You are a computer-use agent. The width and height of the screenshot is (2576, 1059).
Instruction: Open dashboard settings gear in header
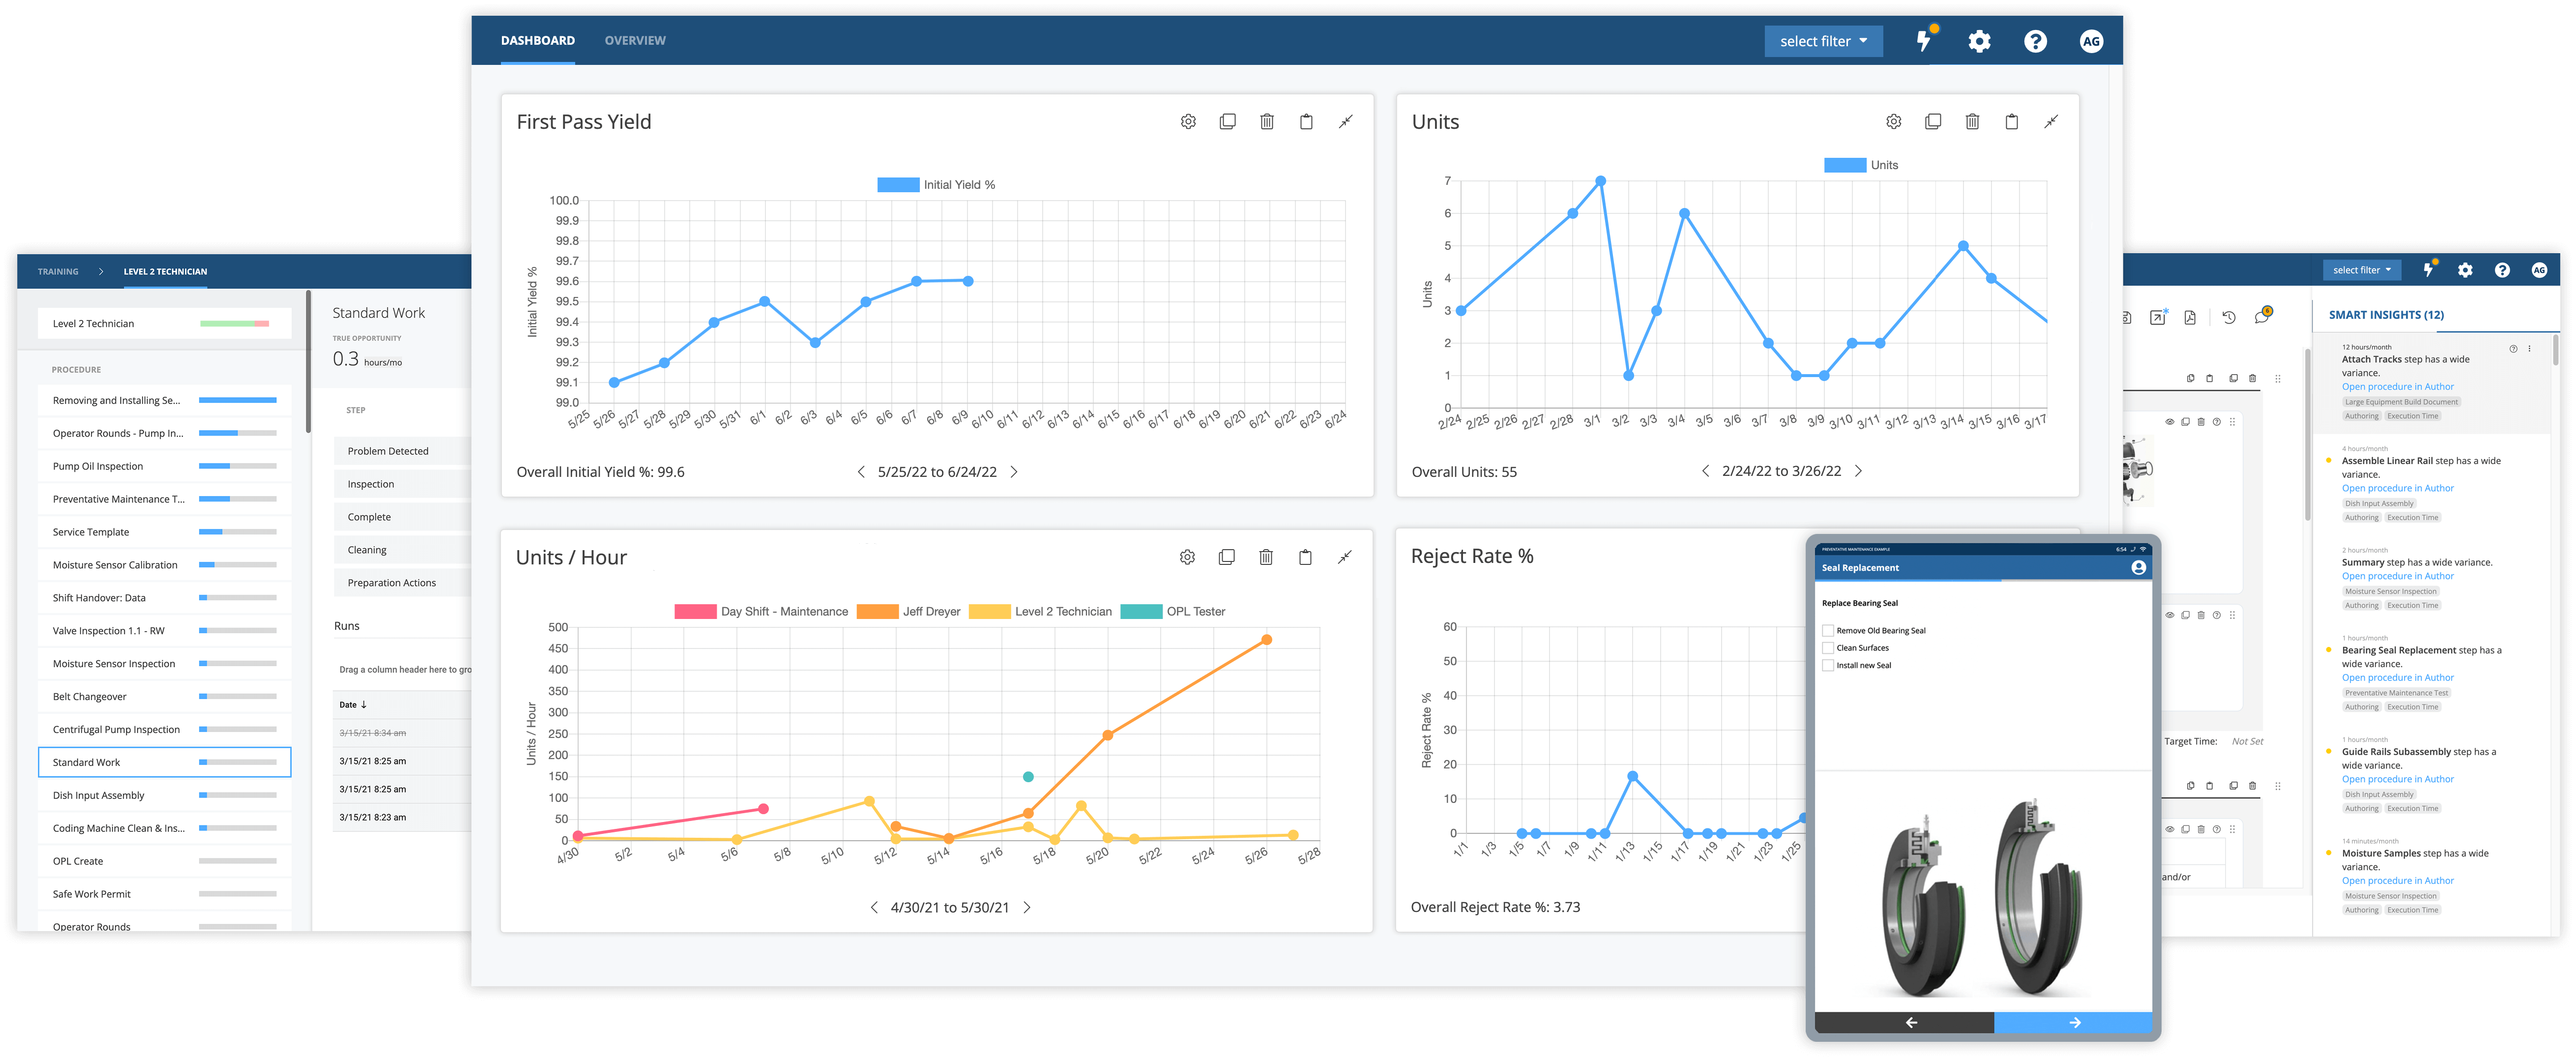coord(1979,41)
